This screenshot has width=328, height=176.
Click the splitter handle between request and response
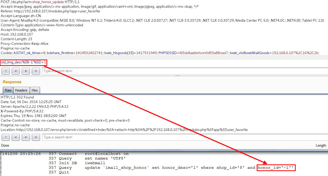click(x=177, y=76)
